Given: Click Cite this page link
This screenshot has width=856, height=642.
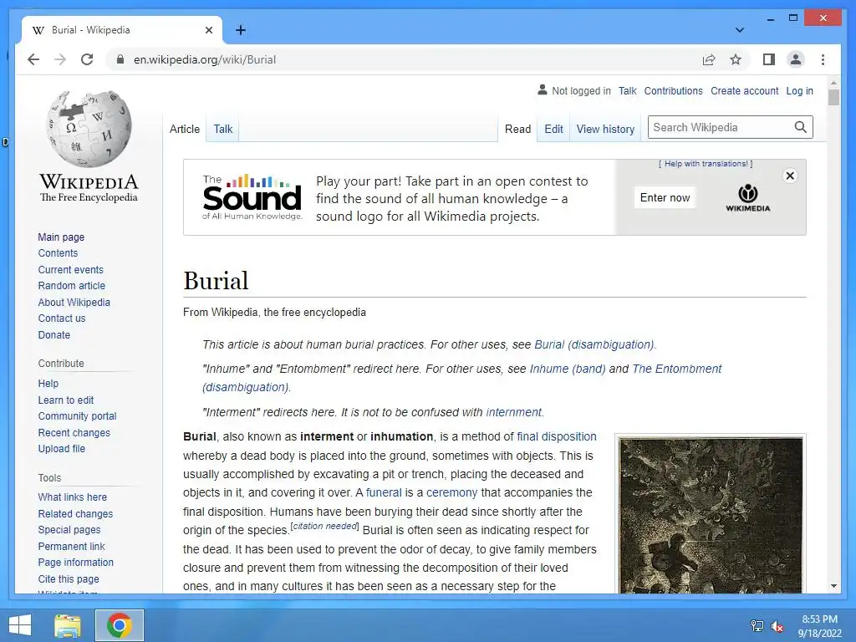Looking at the screenshot, I should click(x=69, y=579).
